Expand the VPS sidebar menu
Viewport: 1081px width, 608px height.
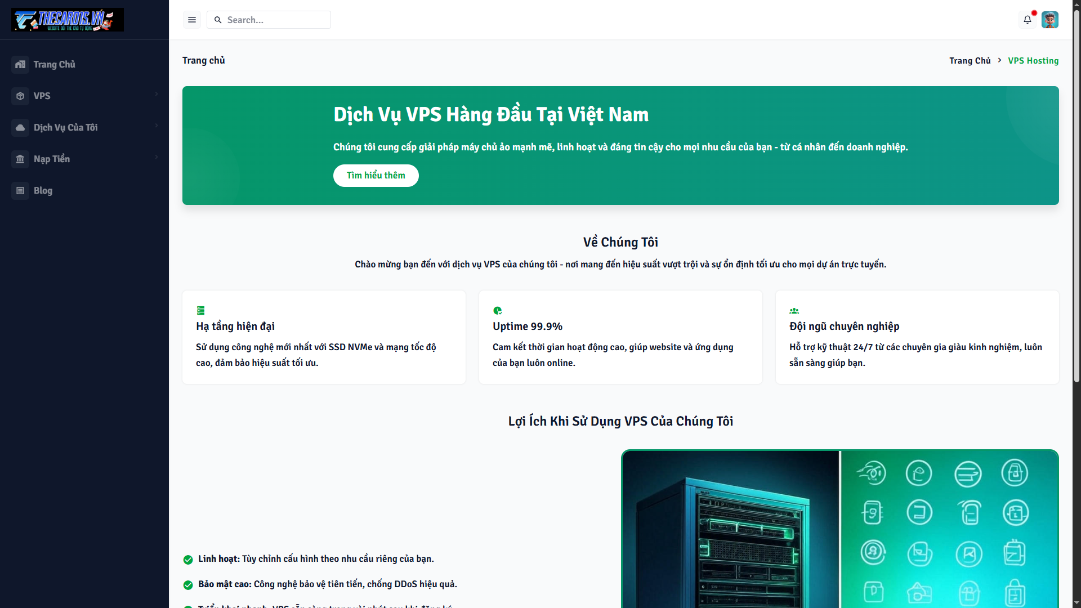pos(156,94)
